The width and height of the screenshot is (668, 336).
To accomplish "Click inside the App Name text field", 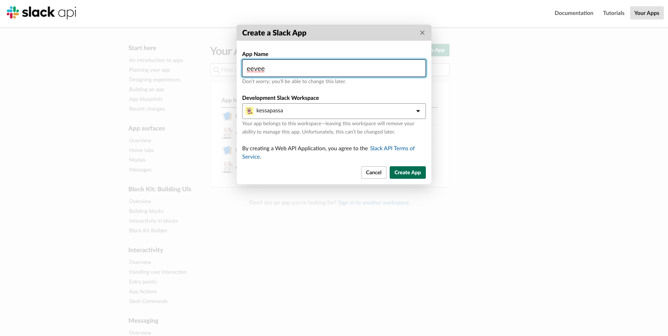I will click(334, 68).
